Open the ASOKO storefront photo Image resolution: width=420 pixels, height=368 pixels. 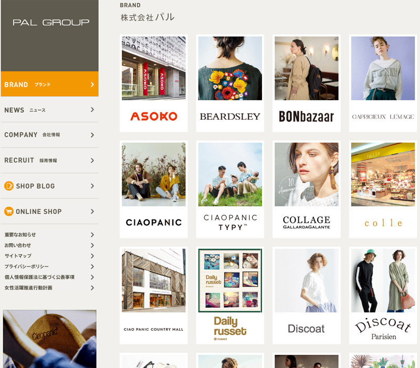[x=153, y=68]
